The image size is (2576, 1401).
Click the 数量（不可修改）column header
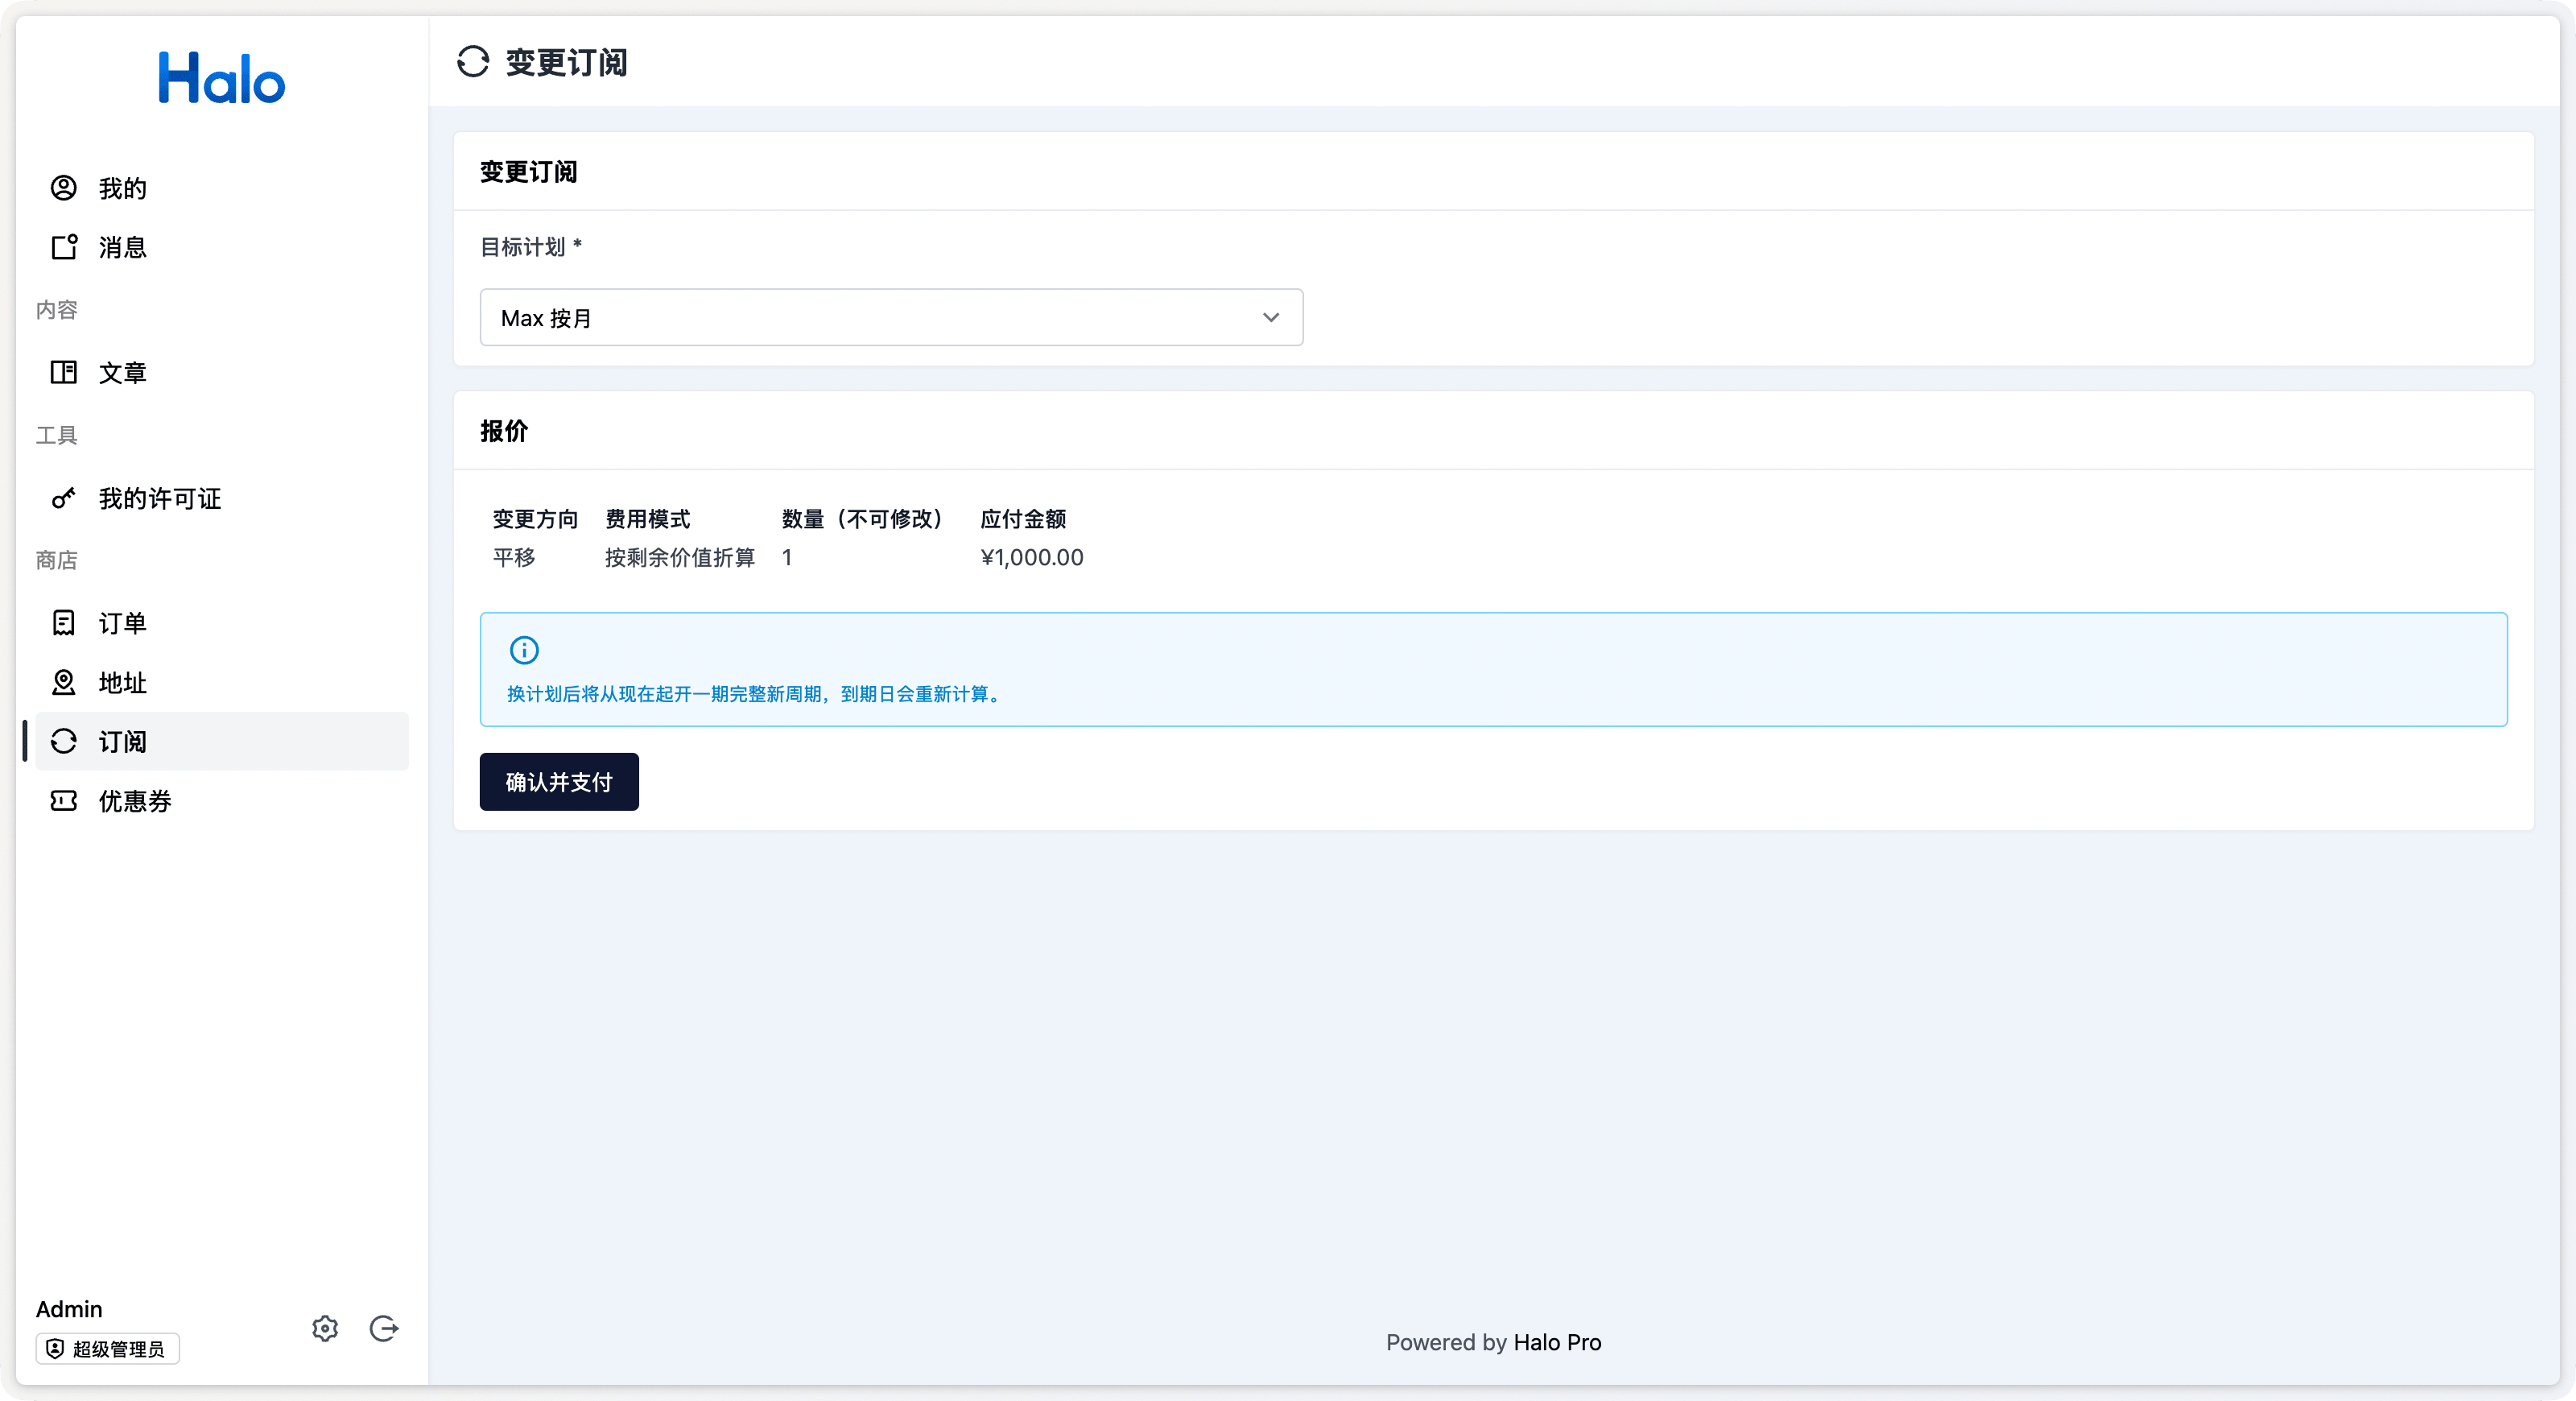tap(865, 519)
